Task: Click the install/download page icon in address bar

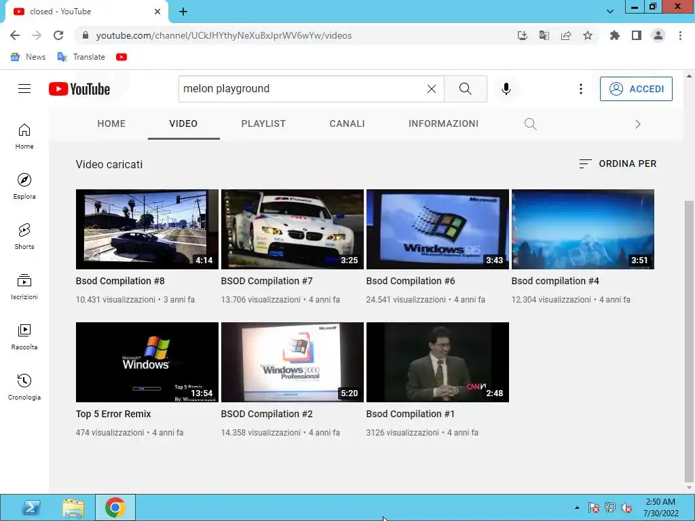Action: click(x=523, y=35)
